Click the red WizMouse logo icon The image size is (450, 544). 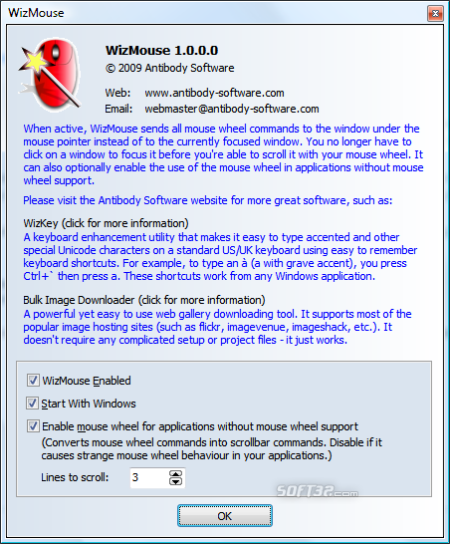(50, 74)
